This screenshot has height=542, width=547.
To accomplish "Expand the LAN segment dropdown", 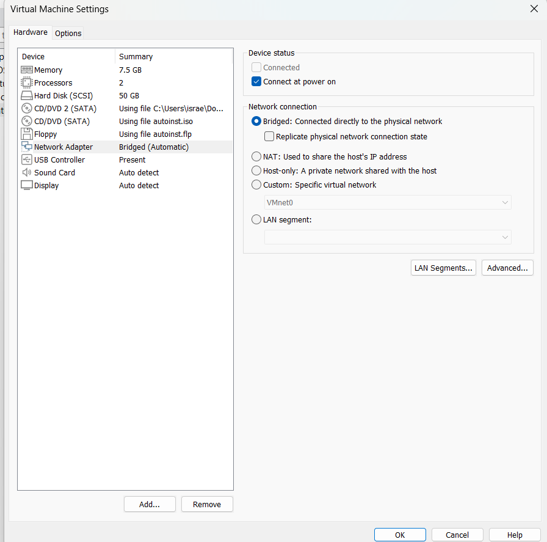I will [388, 237].
